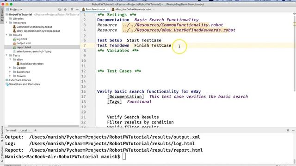This screenshot has height=166, width=296.
Task: Click the '*** Settings ***' header text
Action: click(117, 15)
